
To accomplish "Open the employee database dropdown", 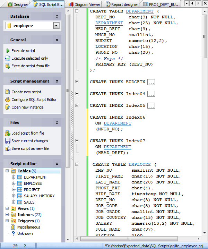I will (x=57, y=26).
